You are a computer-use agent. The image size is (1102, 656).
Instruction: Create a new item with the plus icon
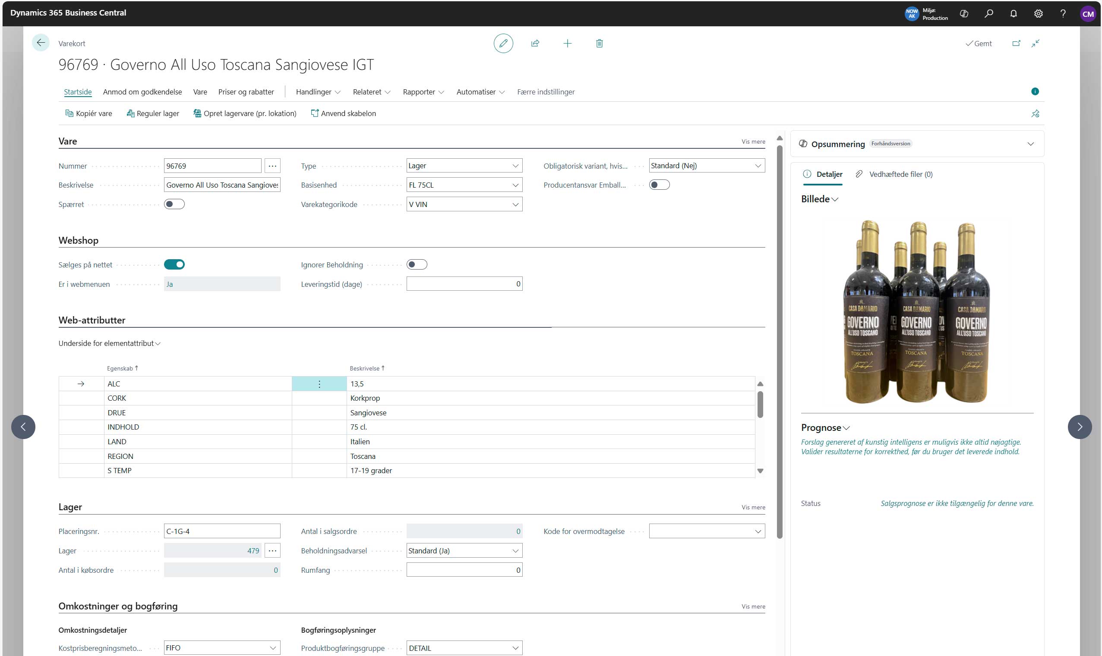click(568, 43)
